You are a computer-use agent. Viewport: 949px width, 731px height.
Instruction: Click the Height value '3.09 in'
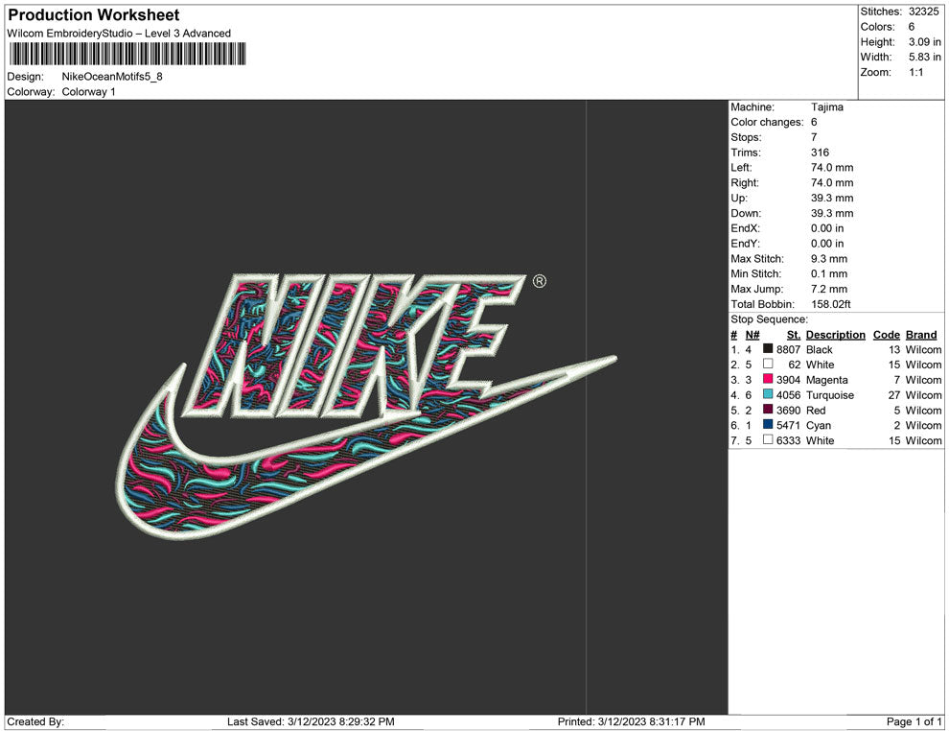(x=924, y=42)
